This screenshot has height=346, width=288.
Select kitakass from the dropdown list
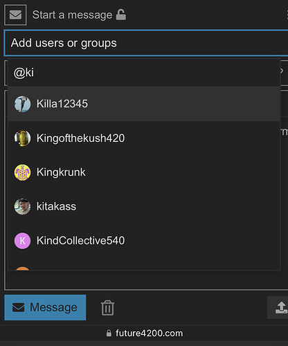click(144, 206)
